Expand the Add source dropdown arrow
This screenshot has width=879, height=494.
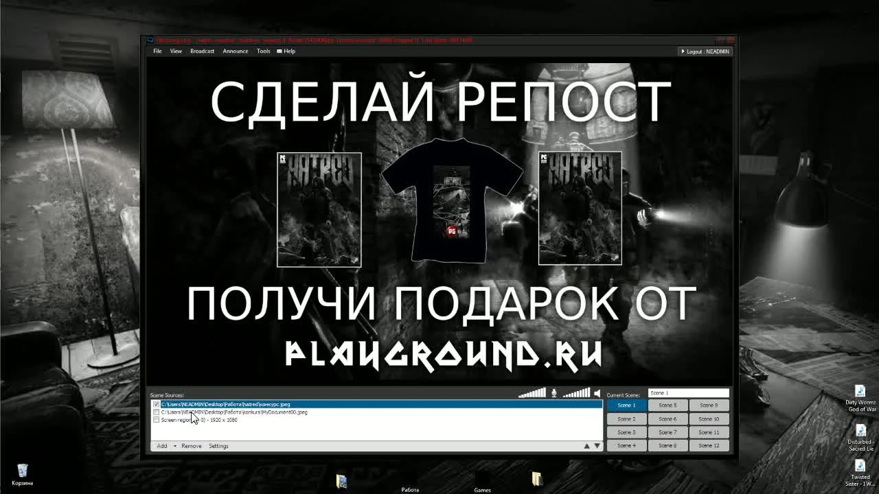[x=174, y=445]
